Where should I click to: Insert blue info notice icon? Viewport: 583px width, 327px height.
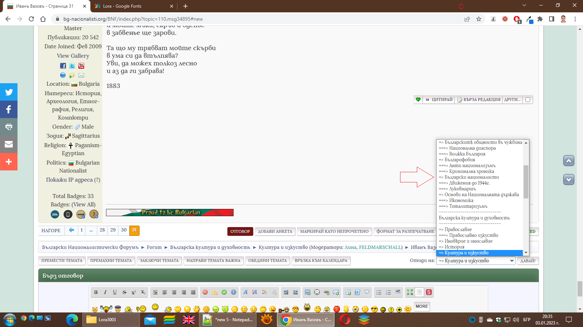click(234, 292)
